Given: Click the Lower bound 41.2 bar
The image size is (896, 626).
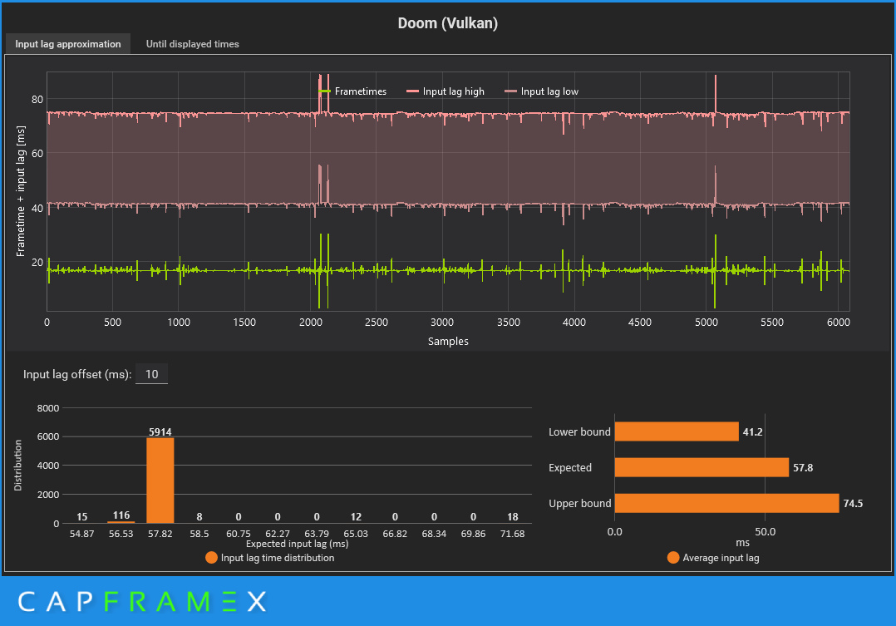Looking at the screenshot, I should pos(677,431).
